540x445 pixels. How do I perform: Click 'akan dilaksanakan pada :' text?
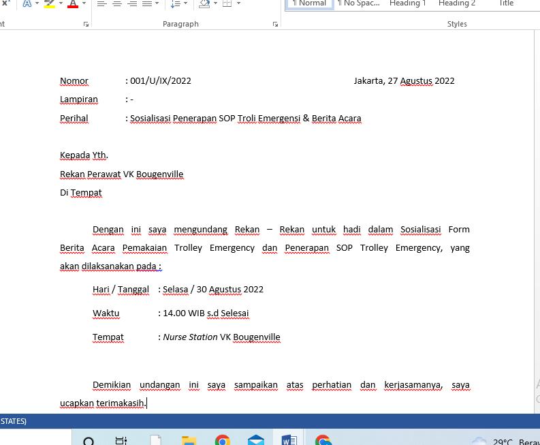tap(110, 266)
